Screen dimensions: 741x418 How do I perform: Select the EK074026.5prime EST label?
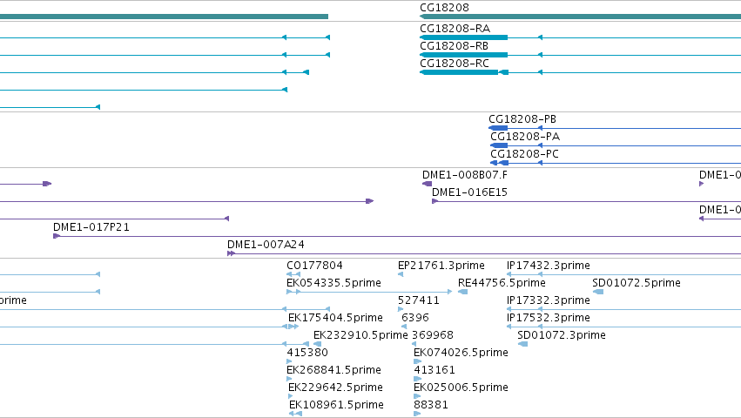point(461,353)
